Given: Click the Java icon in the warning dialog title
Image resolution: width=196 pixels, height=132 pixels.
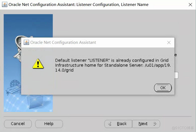Looking at the screenshot, I should tap(26, 42).
